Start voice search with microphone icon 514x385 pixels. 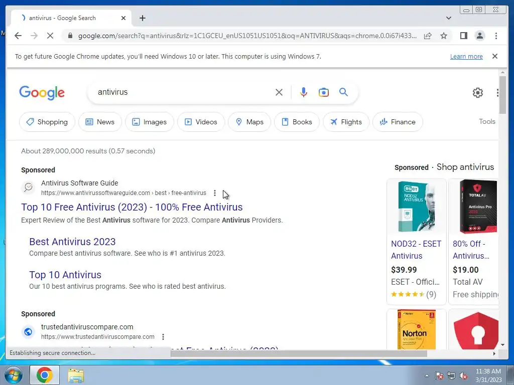[304, 92]
